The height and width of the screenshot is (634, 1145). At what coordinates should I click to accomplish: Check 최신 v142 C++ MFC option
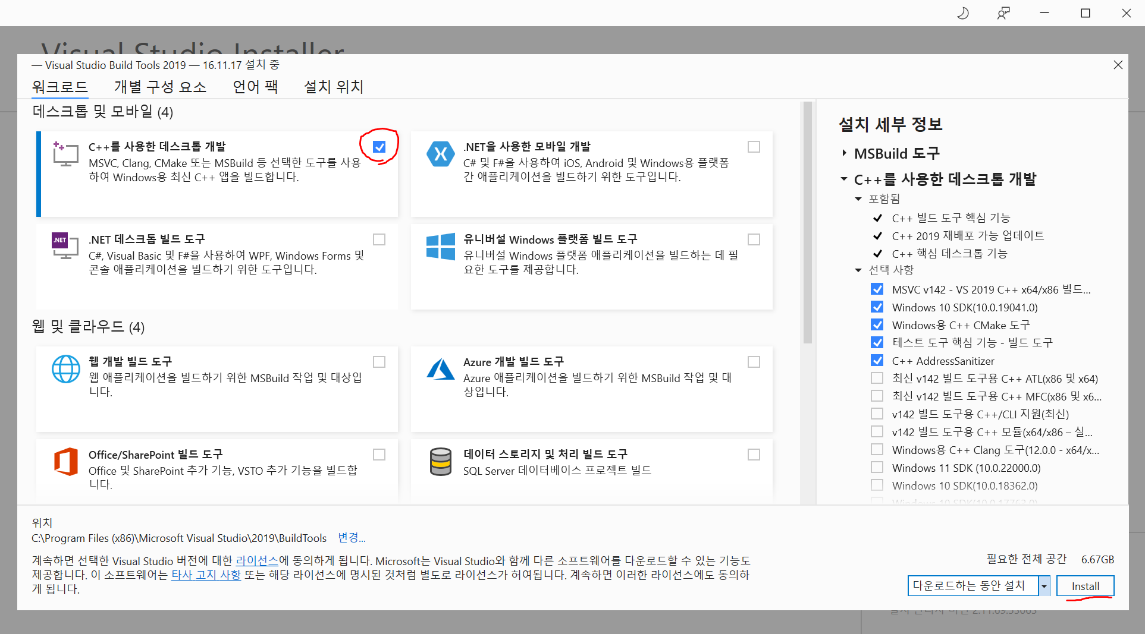coord(877,396)
